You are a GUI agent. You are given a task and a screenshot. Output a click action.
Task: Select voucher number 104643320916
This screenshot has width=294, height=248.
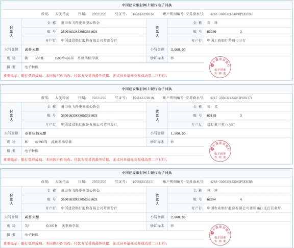point(143,98)
